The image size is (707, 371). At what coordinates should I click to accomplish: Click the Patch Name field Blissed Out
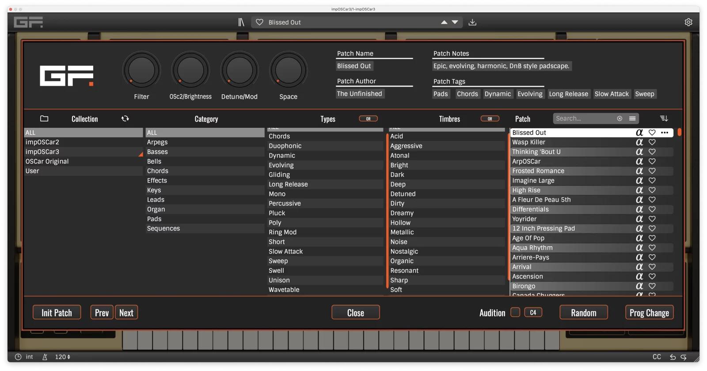tap(354, 66)
